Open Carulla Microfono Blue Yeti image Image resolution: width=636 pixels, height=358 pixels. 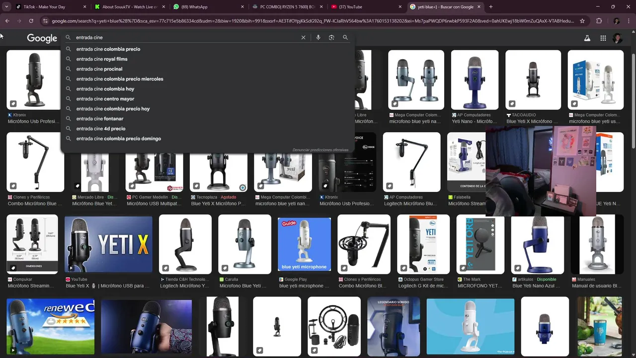[x=244, y=244]
